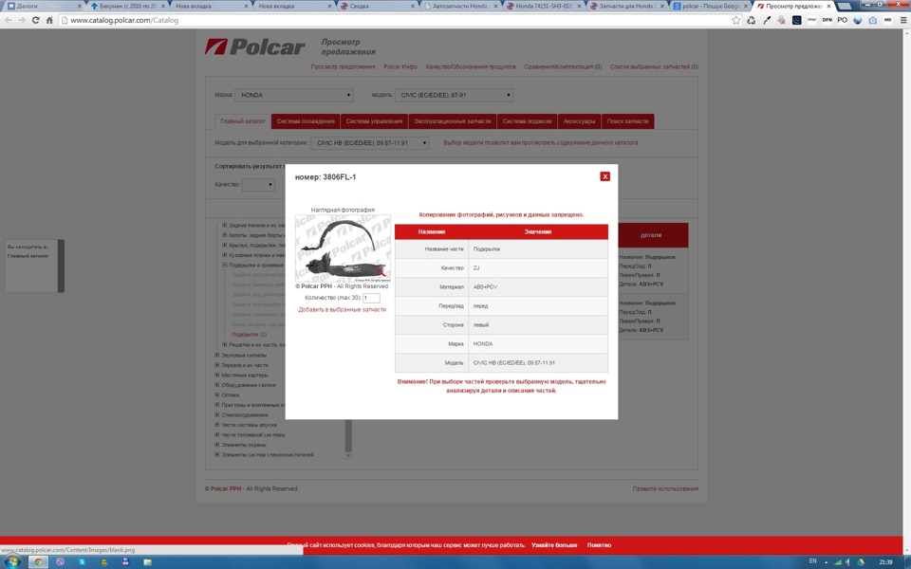Click the PO extension icon
This screenshot has height=569, width=911.
pos(842,20)
